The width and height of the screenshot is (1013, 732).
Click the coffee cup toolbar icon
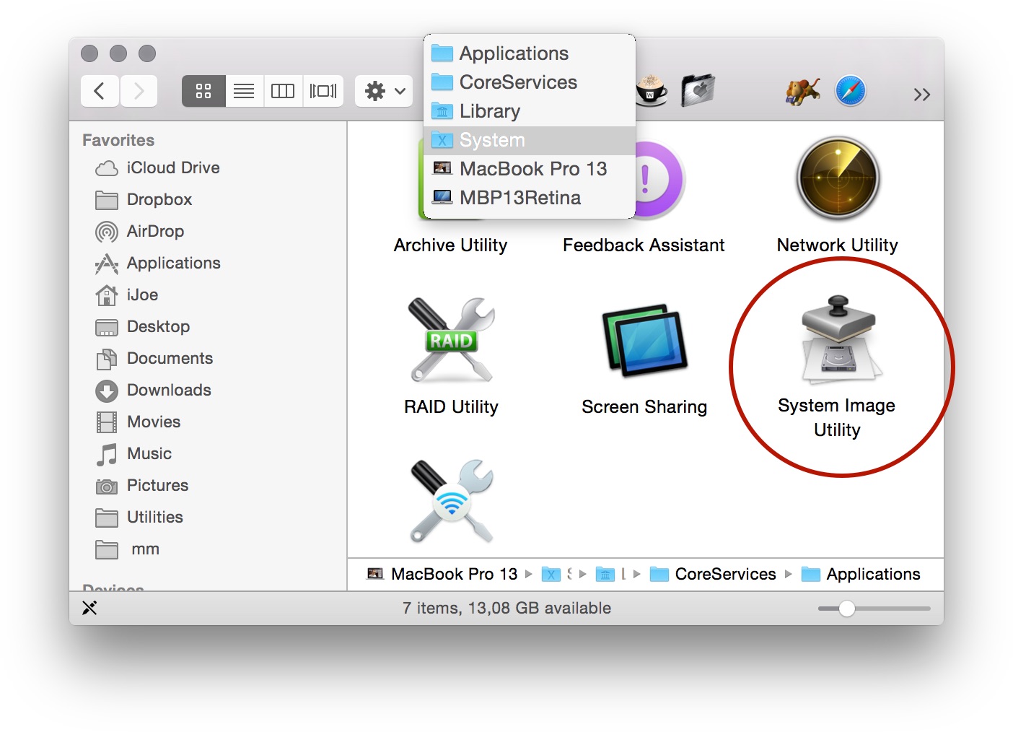652,91
